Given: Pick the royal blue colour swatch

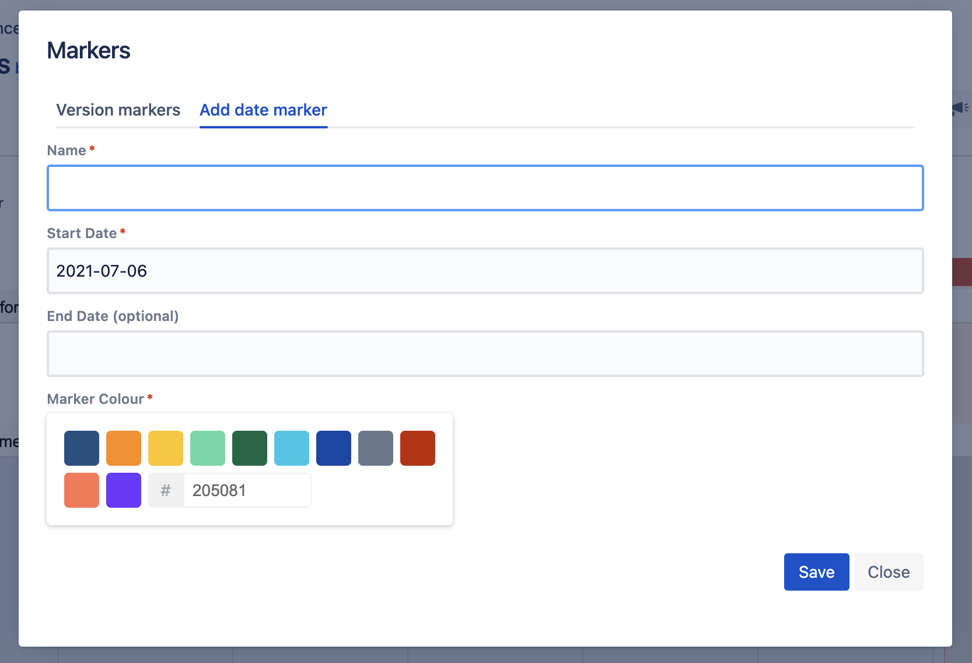Looking at the screenshot, I should click(x=334, y=448).
